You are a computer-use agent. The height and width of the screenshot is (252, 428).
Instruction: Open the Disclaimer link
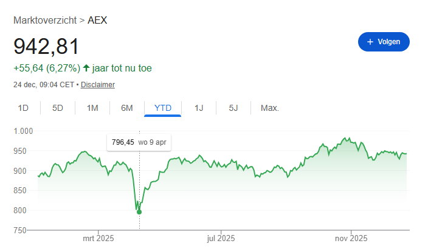click(x=98, y=85)
